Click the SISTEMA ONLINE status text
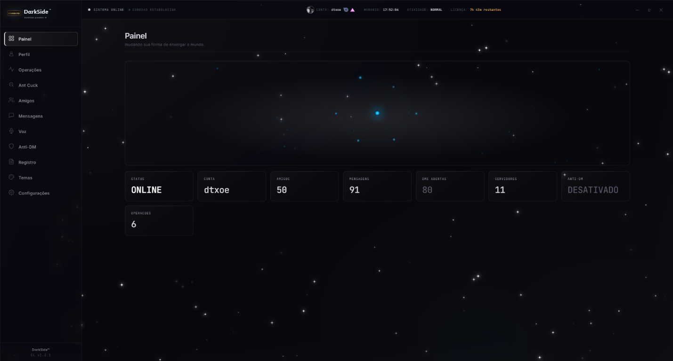673x361 pixels. tap(109, 9)
